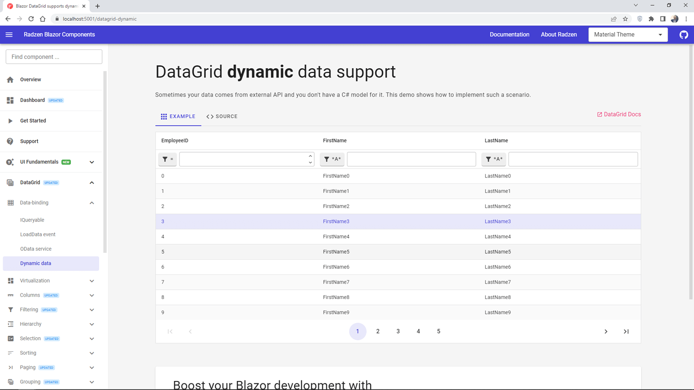Open the About Radzen link

tap(559, 35)
